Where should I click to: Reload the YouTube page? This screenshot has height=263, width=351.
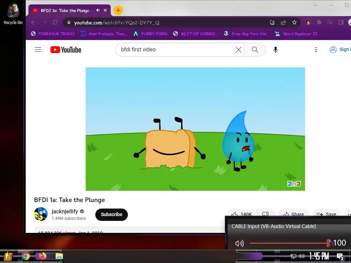[x=55, y=22]
